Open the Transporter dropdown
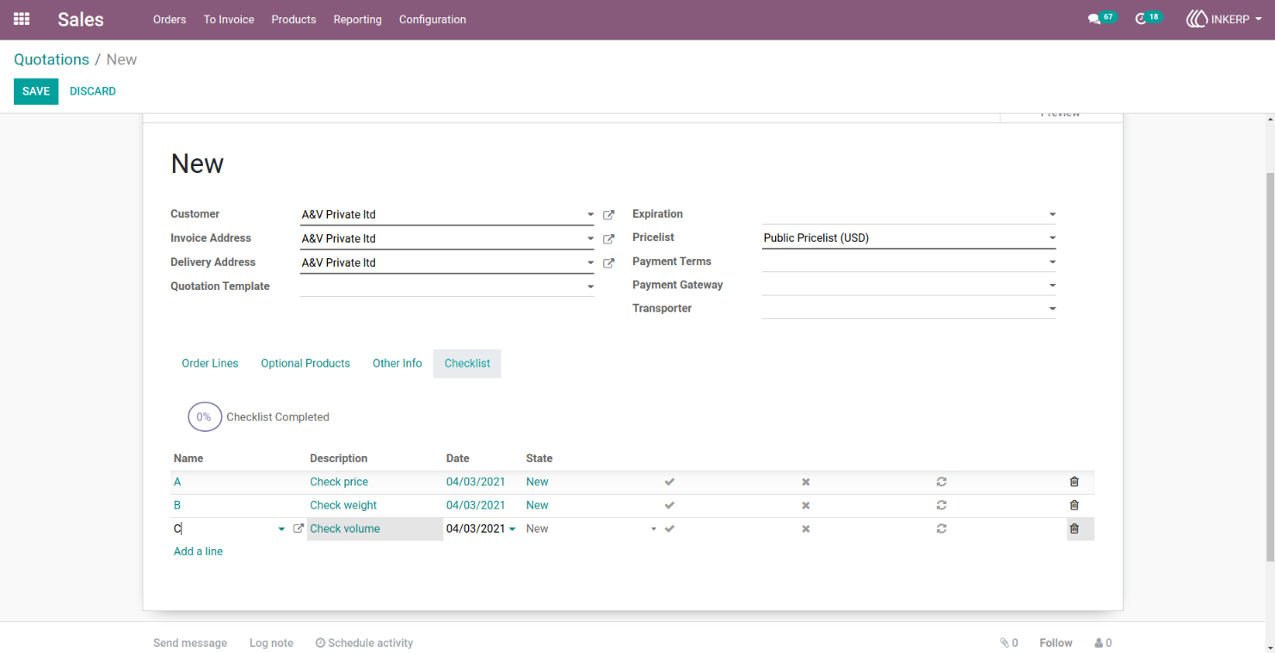Viewport: 1275px width, 653px height. tap(1052, 309)
